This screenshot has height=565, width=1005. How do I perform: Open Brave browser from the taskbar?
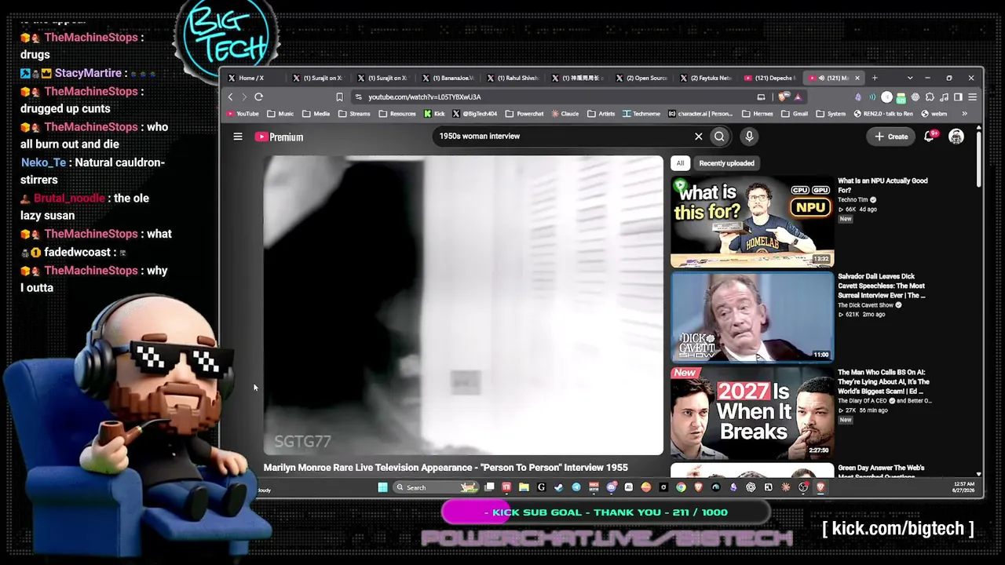(820, 487)
